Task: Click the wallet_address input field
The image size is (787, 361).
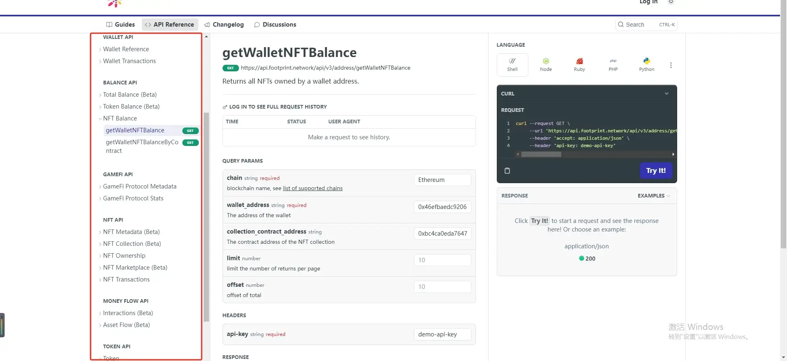Action: [442, 207]
